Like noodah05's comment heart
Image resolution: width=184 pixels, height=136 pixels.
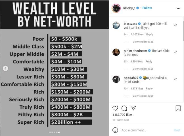click(x=175, y=79)
